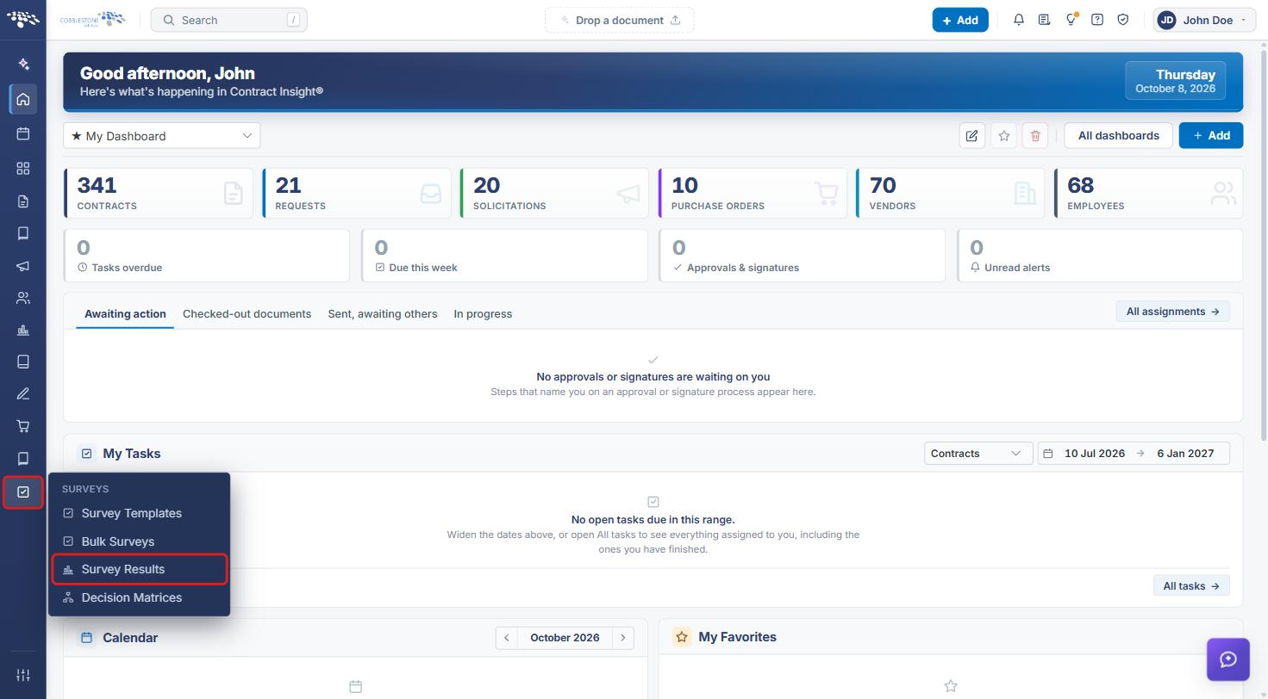Open the 341 Contracts stat card
Viewport: 1268px width, 699px height.
click(159, 193)
